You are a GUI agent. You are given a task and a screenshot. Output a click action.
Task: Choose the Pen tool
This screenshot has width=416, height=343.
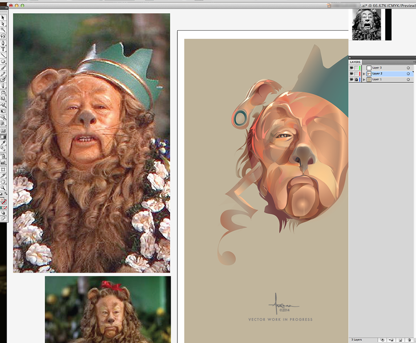pyautogui.click(x=3, y=43)
